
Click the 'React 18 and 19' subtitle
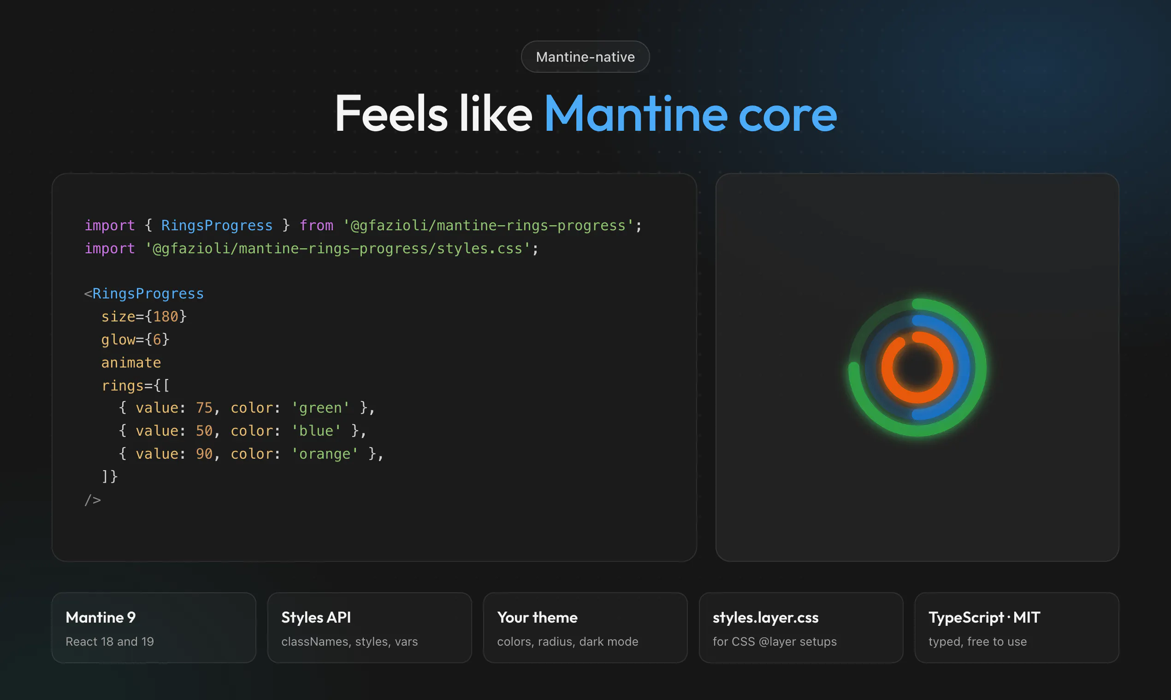tap(110, 642)
